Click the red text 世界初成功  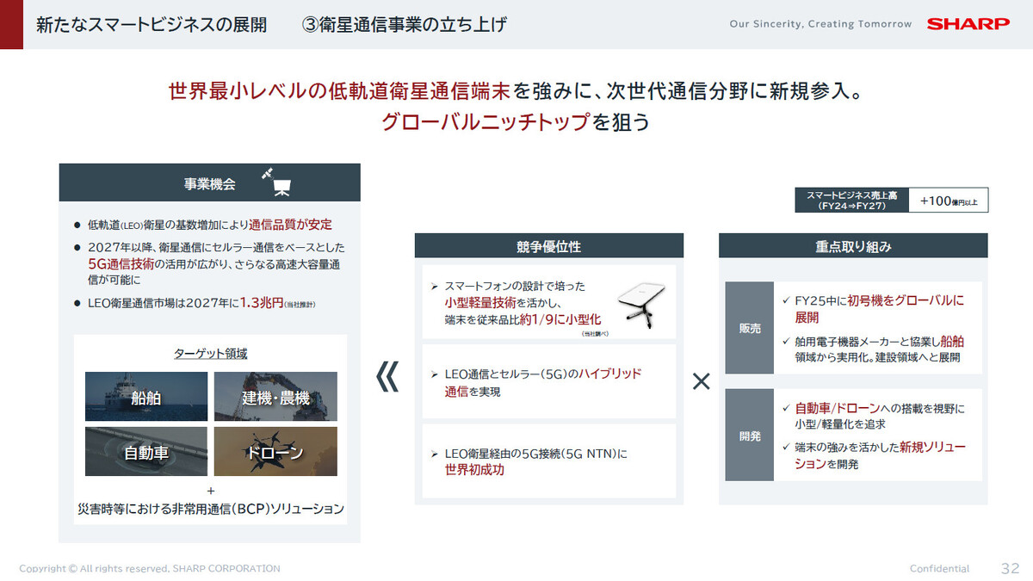click(474, 470)
